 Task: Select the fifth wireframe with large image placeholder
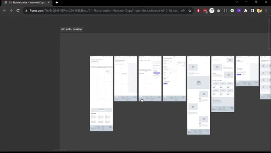(x=198, y=95)
